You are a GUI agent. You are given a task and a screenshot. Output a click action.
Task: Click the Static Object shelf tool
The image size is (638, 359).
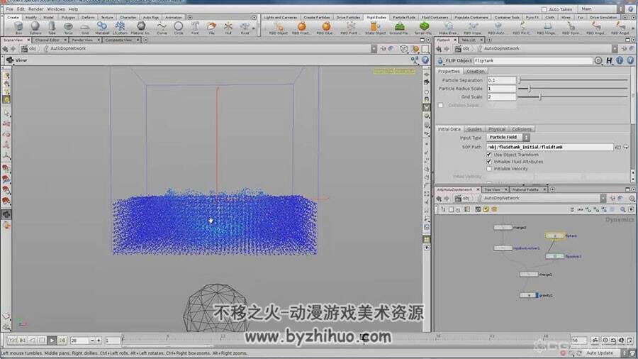point(375,28)
